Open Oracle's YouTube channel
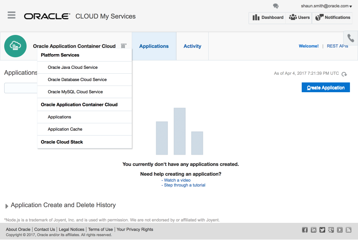This screenshot has height=241, width=358. coord(340,230)
